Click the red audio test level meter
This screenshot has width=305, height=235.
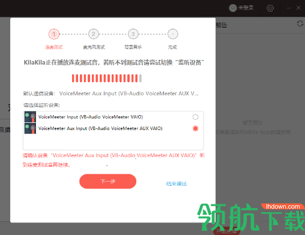click(x=107, y=79)
